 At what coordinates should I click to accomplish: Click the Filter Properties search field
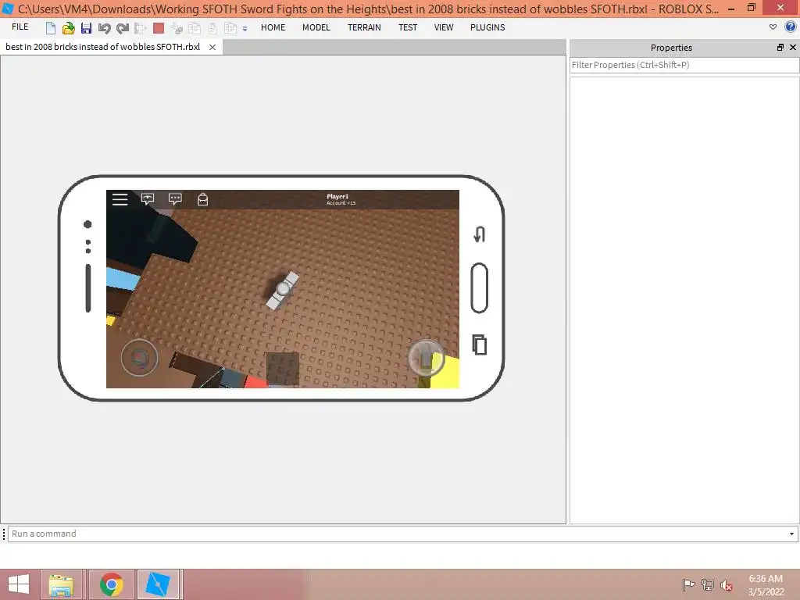pos(684,65)
